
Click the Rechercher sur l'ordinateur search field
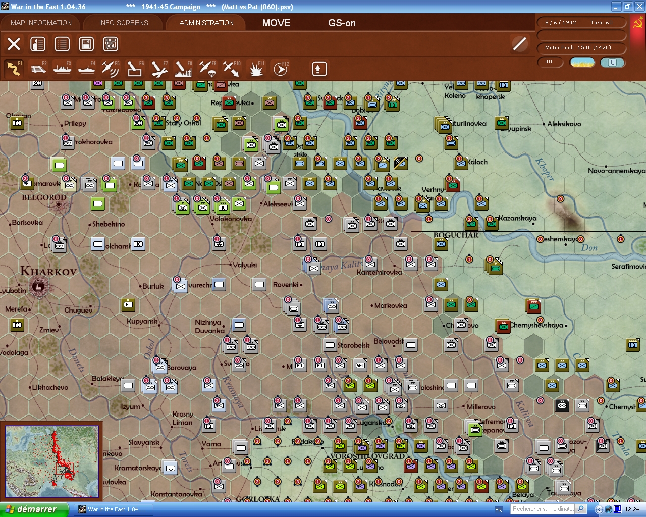point(543,509)
